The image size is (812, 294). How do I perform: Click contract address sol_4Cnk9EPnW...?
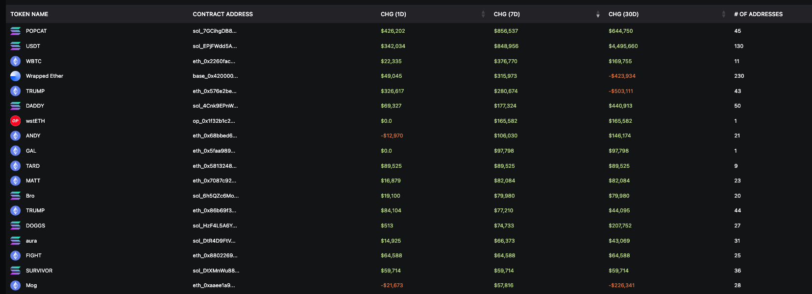click(215, 106)
